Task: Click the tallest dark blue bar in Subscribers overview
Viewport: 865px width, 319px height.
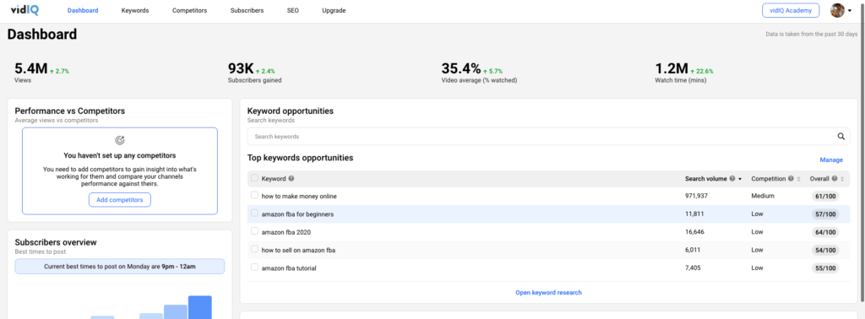Action: (x=199, y=307)
